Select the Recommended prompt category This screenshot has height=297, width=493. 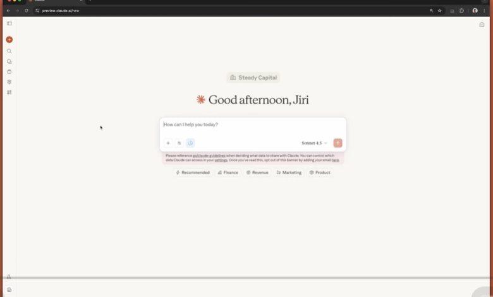193,173
